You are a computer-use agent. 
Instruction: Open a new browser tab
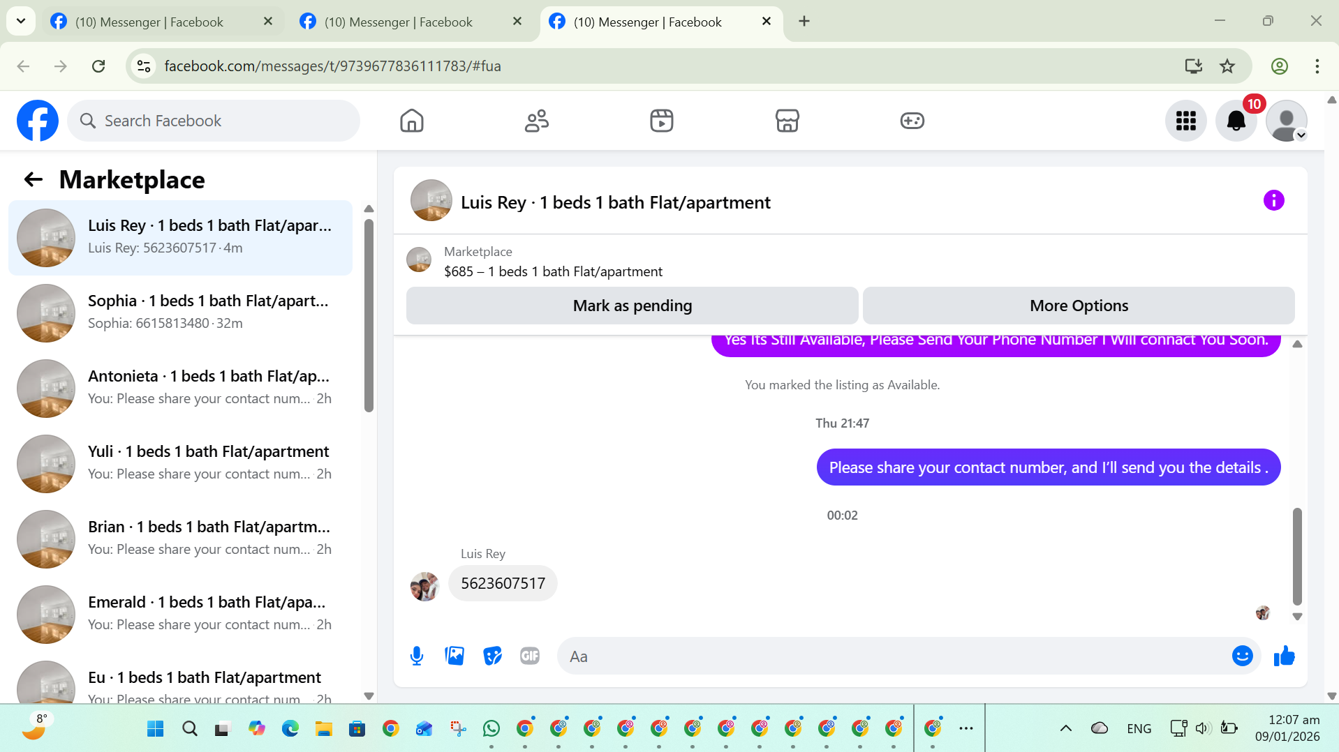(804, 21)
